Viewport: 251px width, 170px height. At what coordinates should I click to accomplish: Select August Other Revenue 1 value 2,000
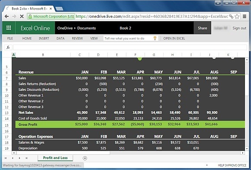click(x=213, y=96)
